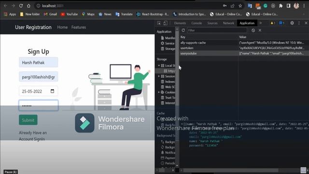
Task: Switch to the Sources DevTools tab
Action: click(212, 23)
